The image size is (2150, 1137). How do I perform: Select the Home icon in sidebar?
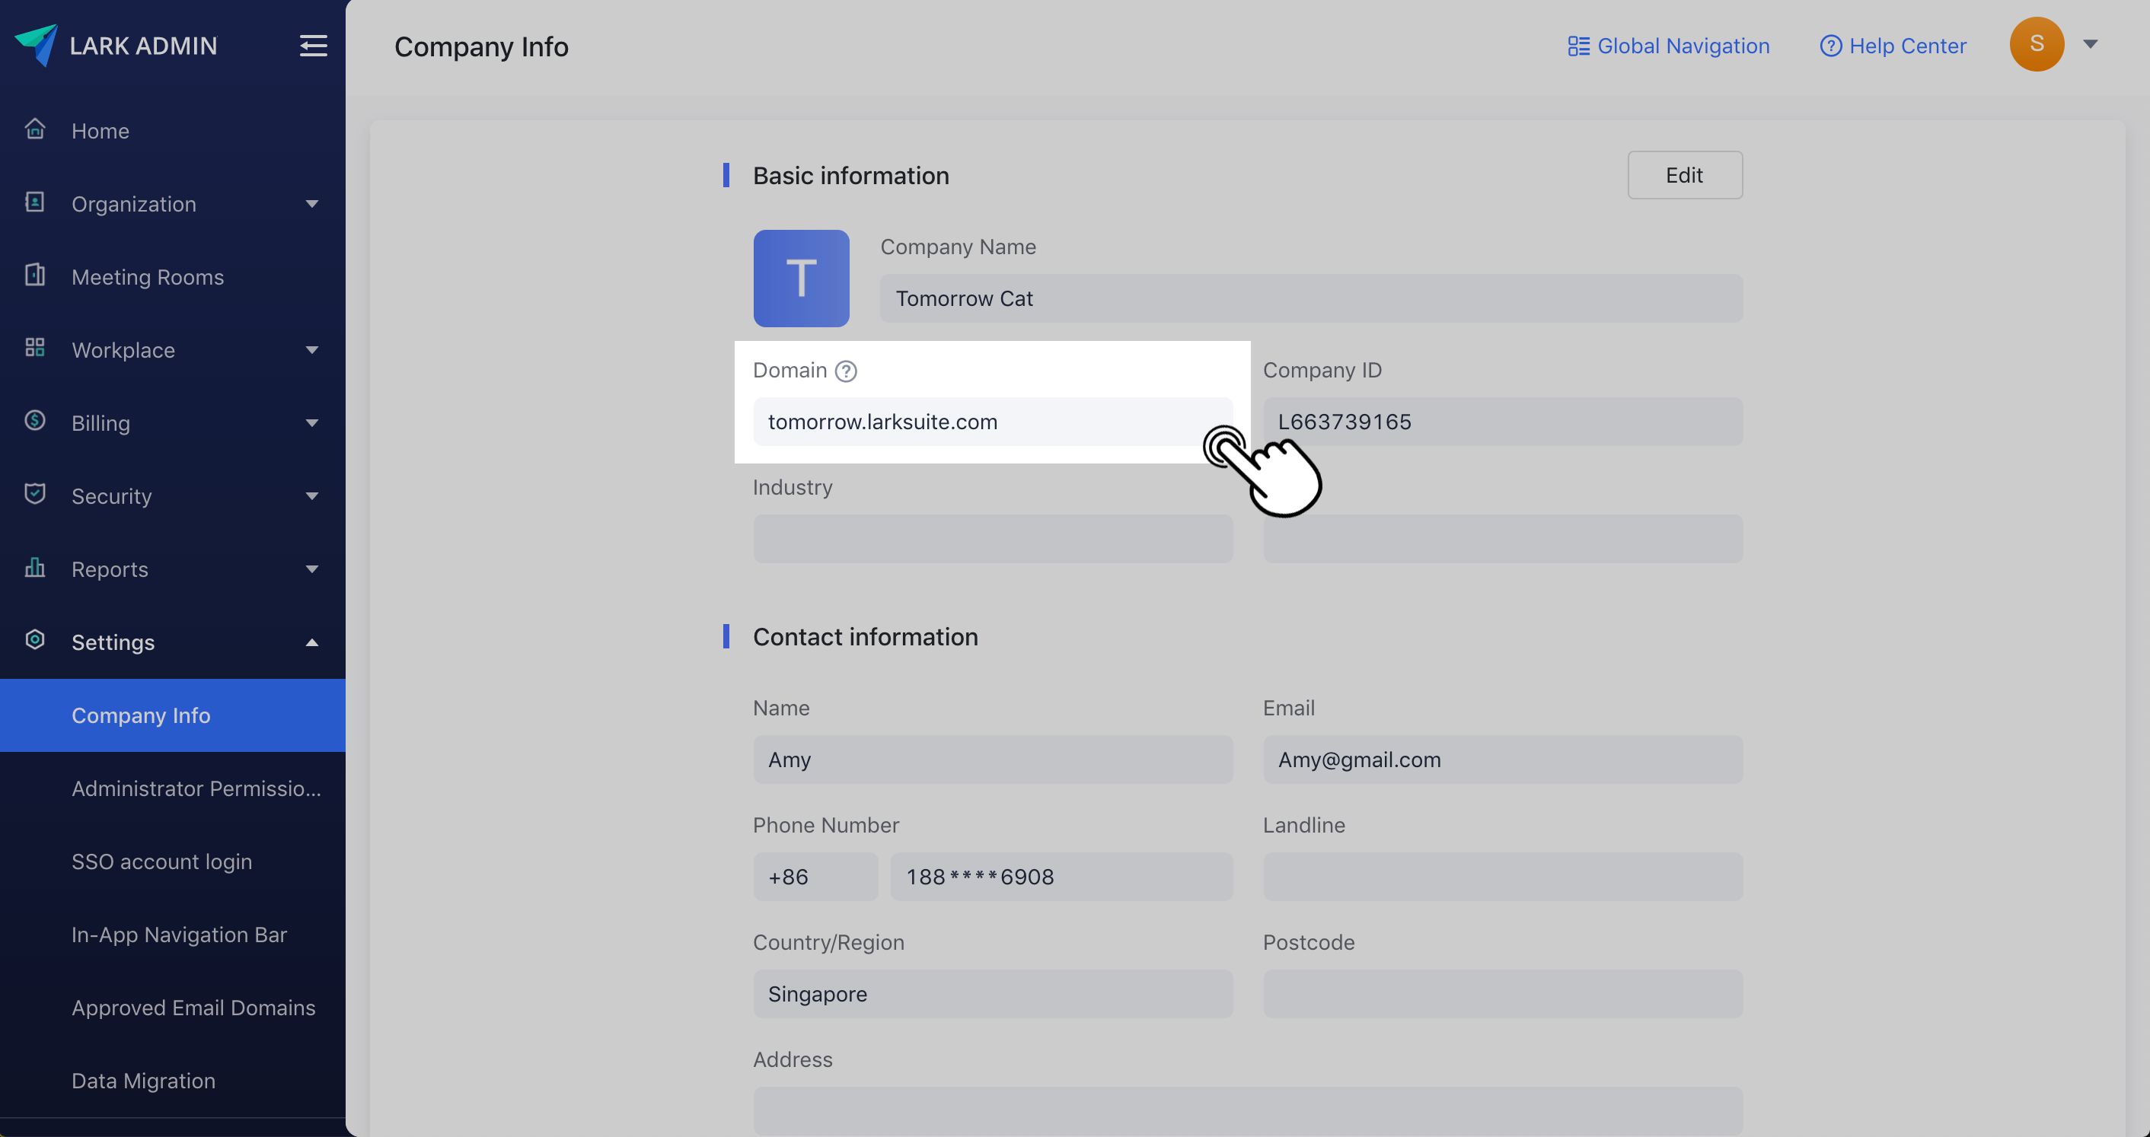click(35, 128)
